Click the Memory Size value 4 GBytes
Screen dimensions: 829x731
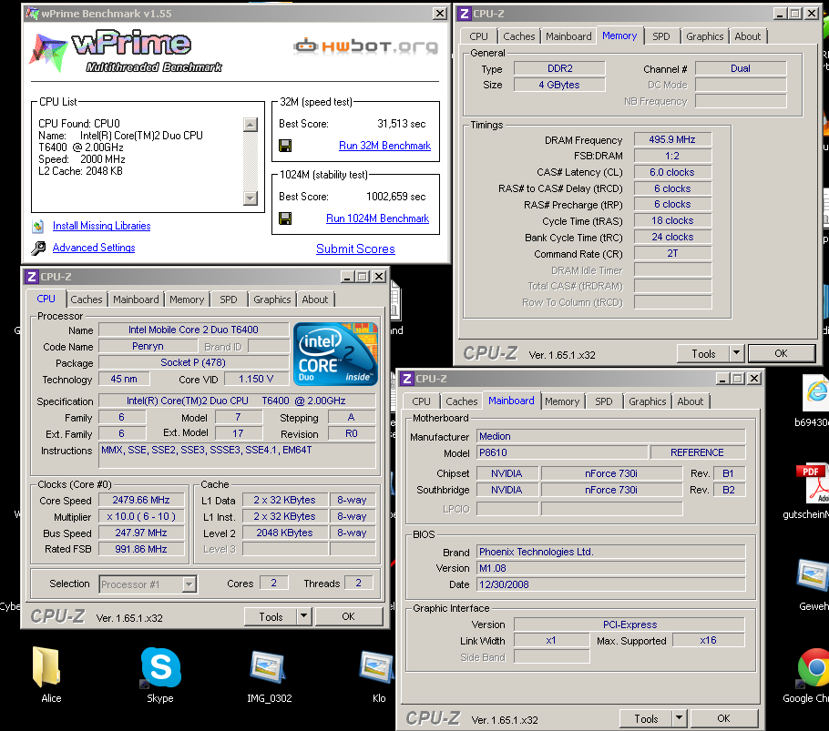point(559,85)
